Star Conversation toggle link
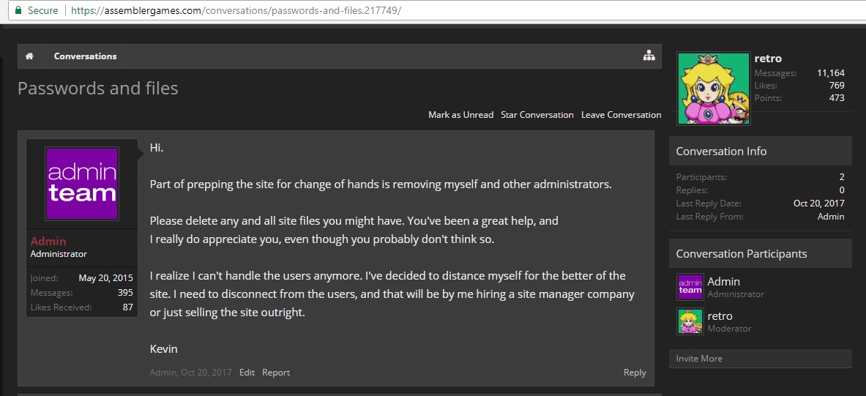 coord(537,115)
